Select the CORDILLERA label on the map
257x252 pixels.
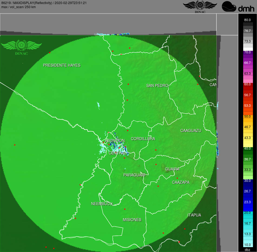pyautogui.click(x=143, y=139)
